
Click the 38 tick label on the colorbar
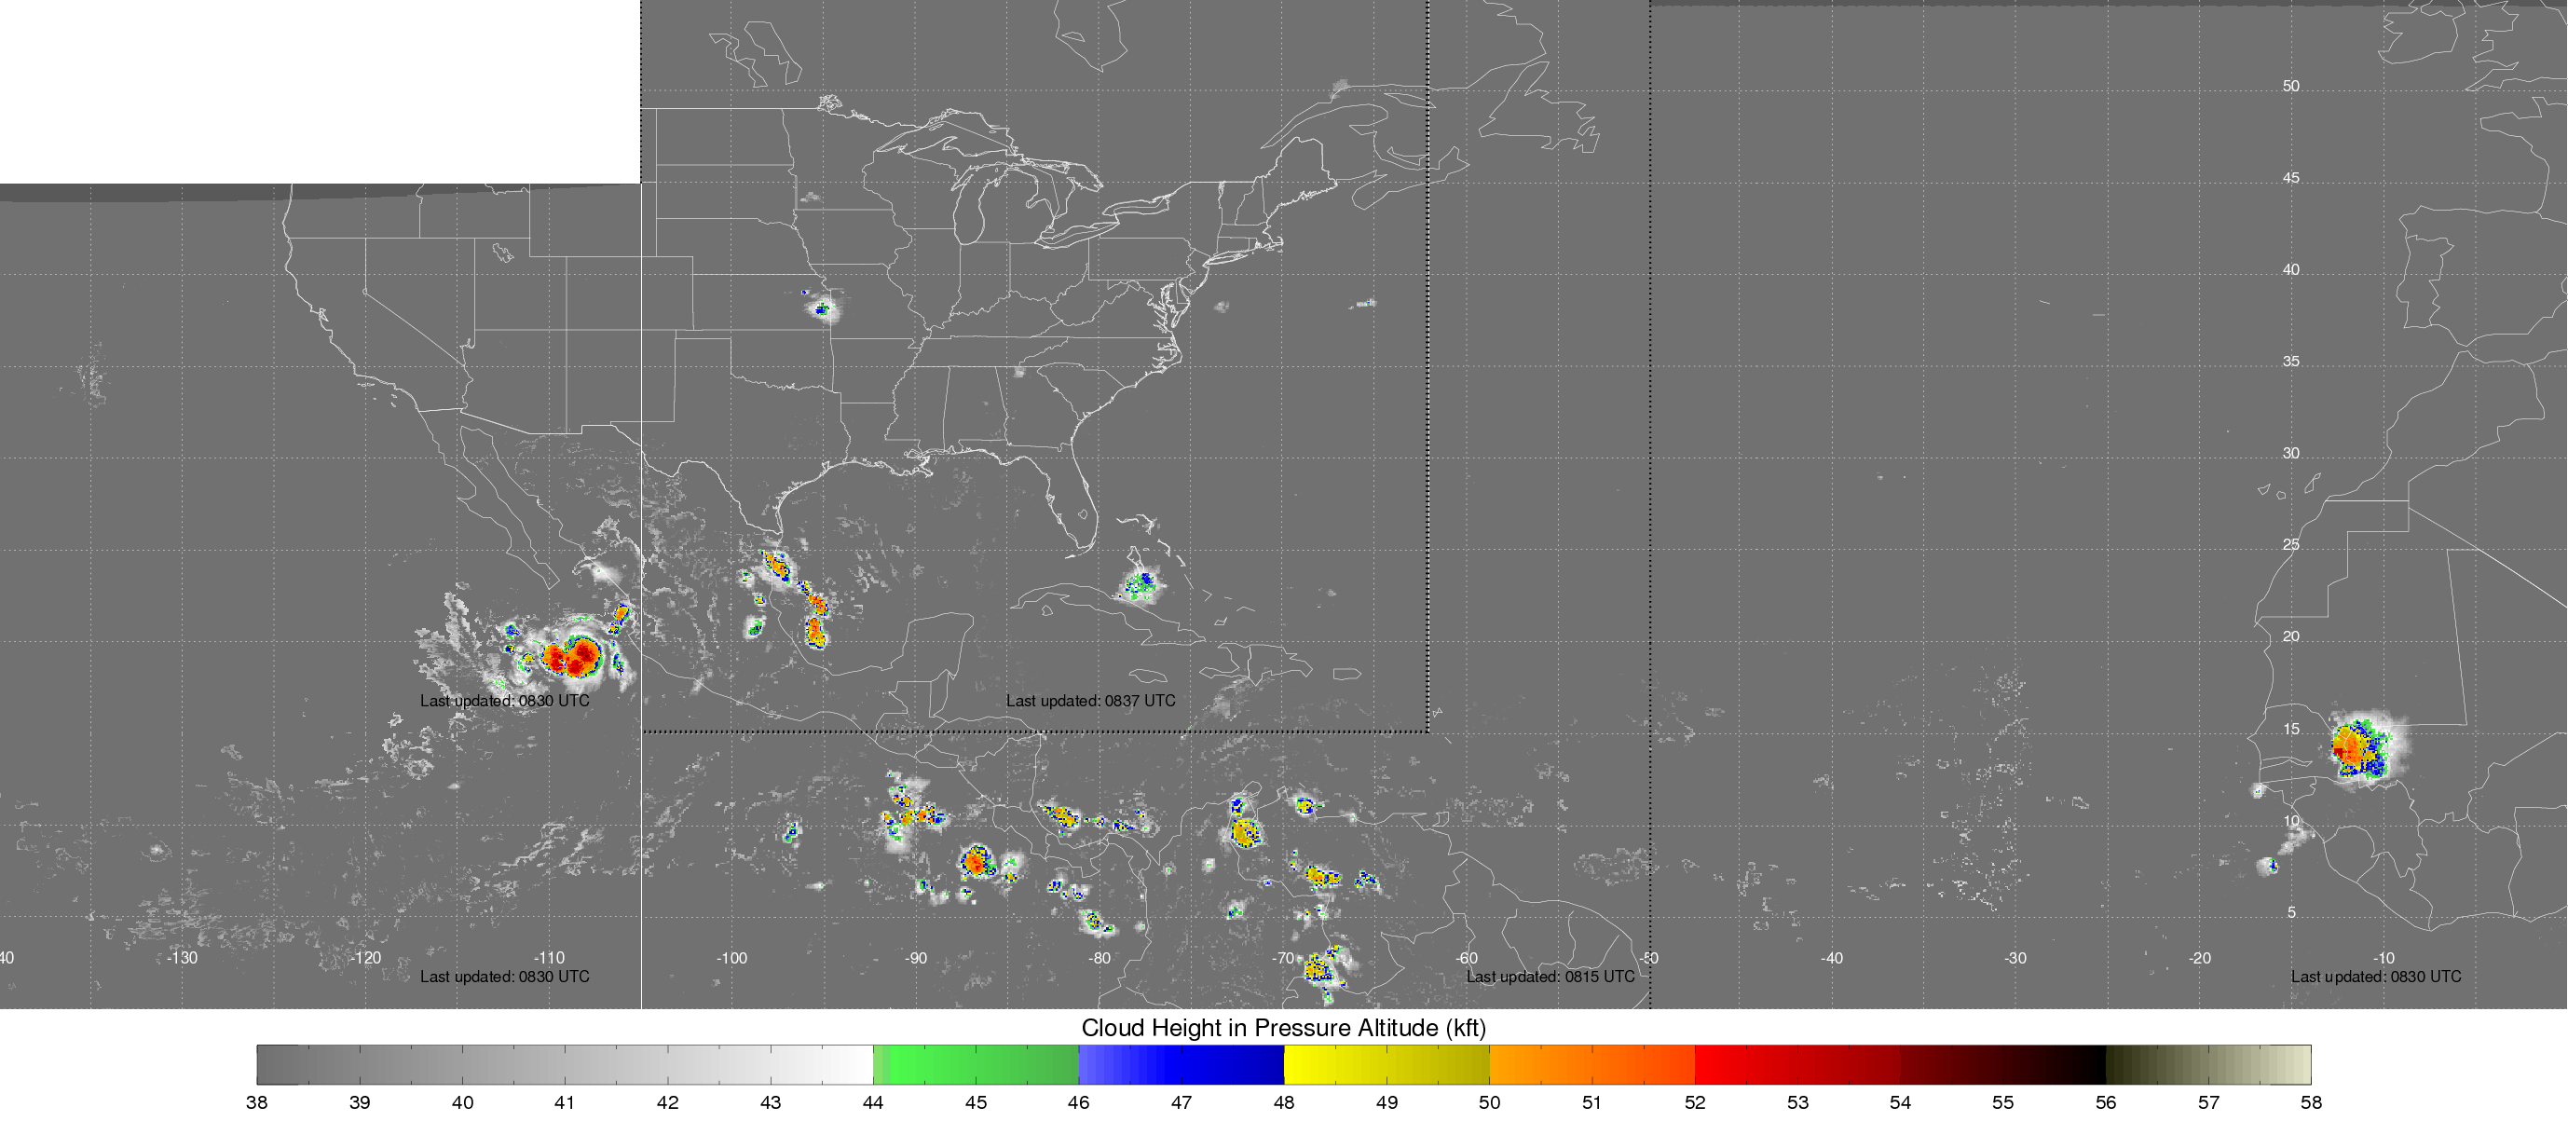coord(256,1102)
